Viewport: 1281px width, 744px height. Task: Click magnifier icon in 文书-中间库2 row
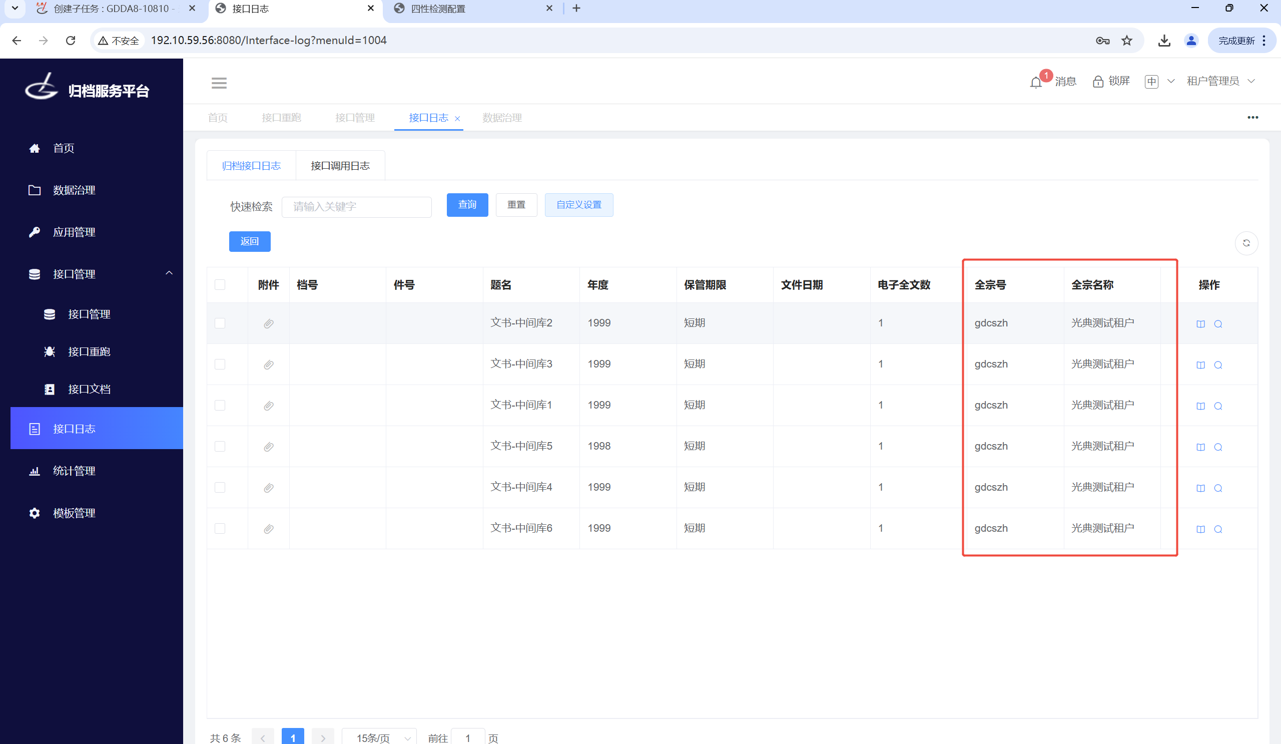point(1218,324)
